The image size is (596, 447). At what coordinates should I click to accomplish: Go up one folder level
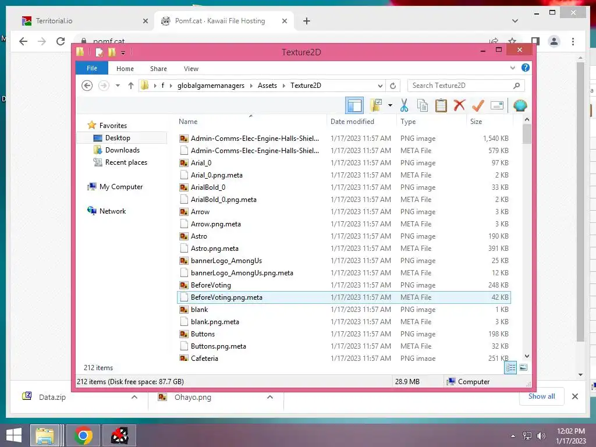pyautogui.click(x=131, y=86)
